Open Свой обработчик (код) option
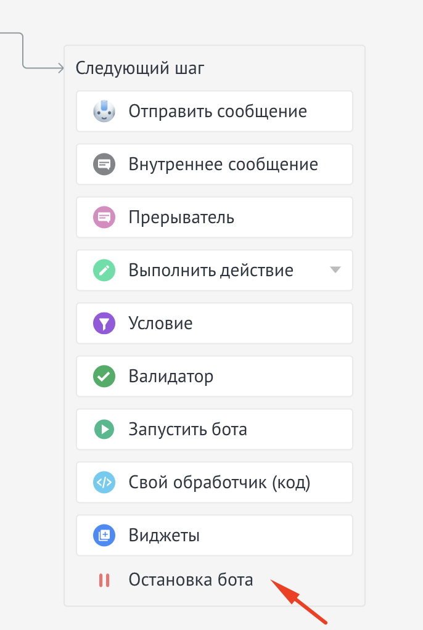 (x=220, y=483)
